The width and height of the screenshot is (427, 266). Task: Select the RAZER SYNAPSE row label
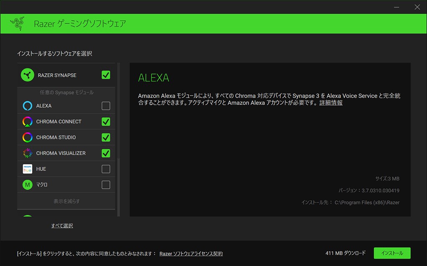coord(57,75)
